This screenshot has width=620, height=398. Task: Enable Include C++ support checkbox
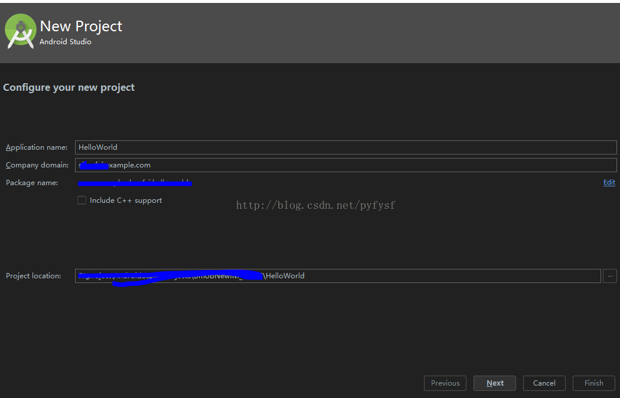click(x=82, y=200)
